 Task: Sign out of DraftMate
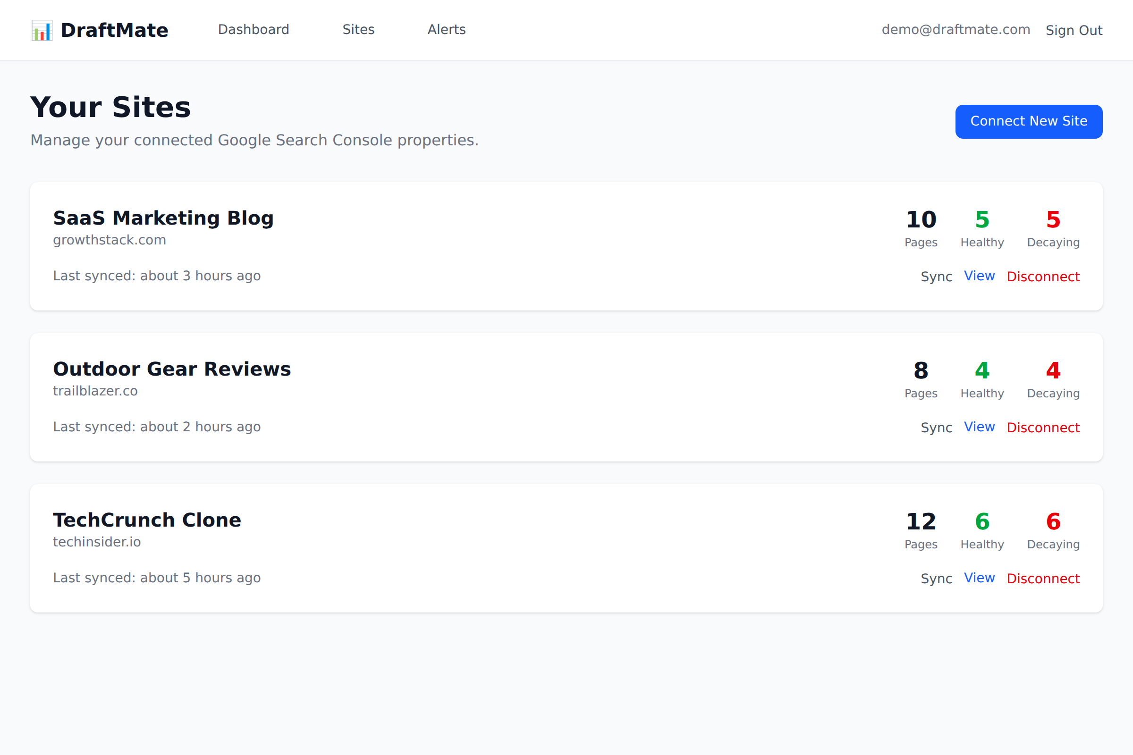click(x=1074, y=30)
